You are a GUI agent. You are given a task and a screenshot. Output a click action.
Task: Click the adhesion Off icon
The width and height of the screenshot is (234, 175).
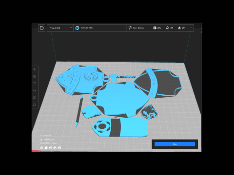tap(179, 28)
